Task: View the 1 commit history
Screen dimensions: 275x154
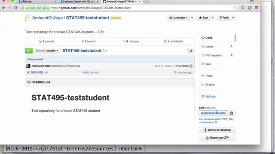Action: coord(46,41)
